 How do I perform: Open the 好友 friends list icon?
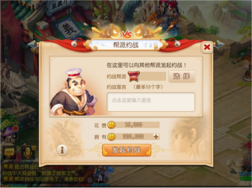(10, 134)
